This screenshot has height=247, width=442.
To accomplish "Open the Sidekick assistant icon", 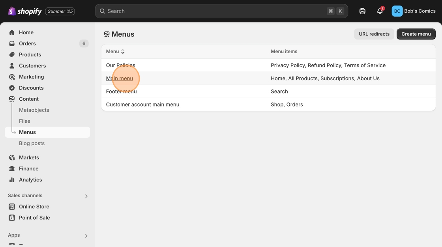I will pos(362,11).
